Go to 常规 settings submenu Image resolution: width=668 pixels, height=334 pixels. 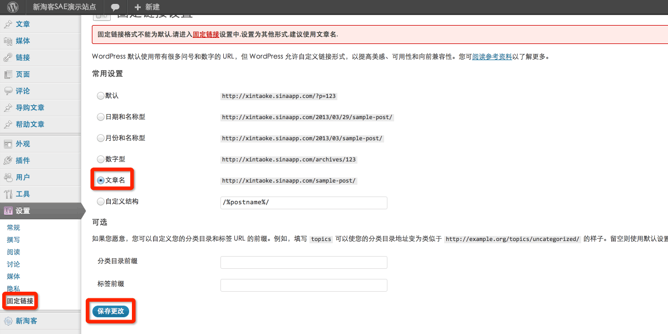coord(13,228)
